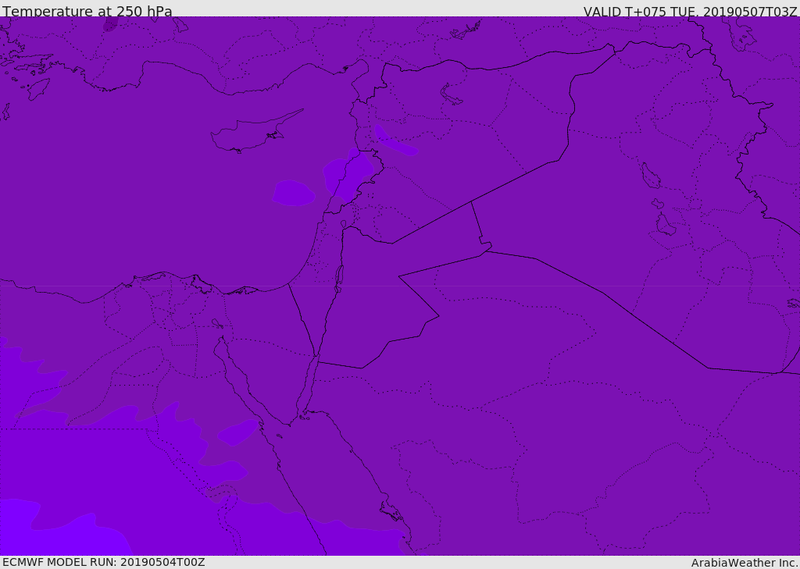This screenshot has width=800, height=569.
Task: Select the elongated light patch in northern Syria
Action: (395, 142)
